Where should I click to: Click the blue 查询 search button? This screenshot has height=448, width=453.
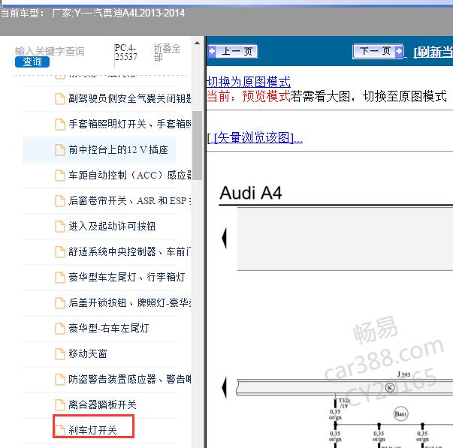[32, 62]
